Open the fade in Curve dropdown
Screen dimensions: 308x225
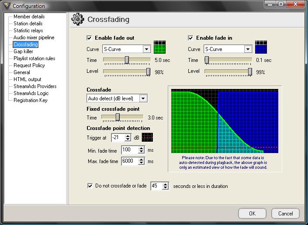coord(248,49)
